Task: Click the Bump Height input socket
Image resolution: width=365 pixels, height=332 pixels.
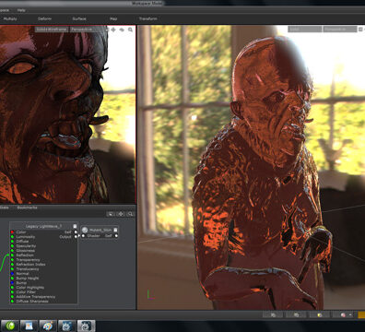Action: [12, 279]
